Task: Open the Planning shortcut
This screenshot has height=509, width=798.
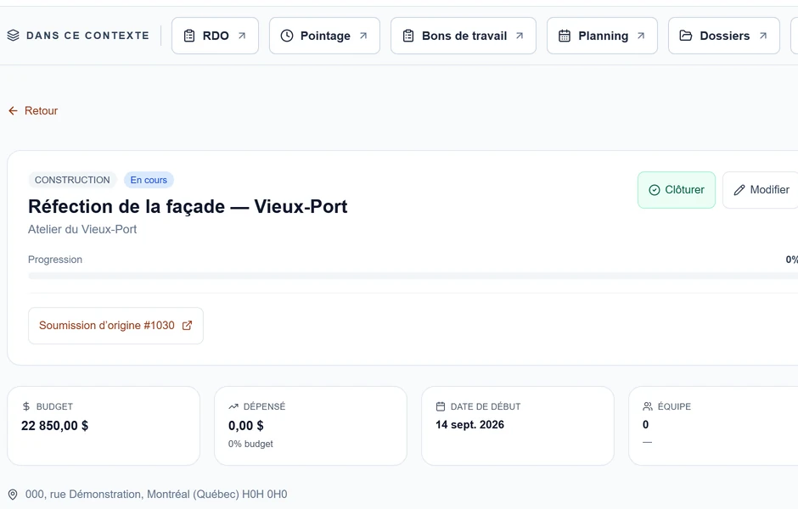Action: pos(602,36)
